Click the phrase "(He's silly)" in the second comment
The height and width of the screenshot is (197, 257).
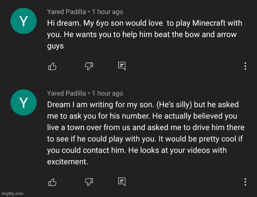click(174, 105)
